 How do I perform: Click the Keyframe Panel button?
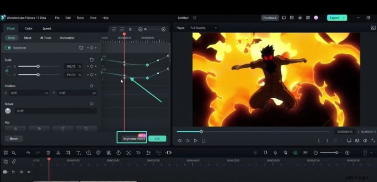coord(134,139)
